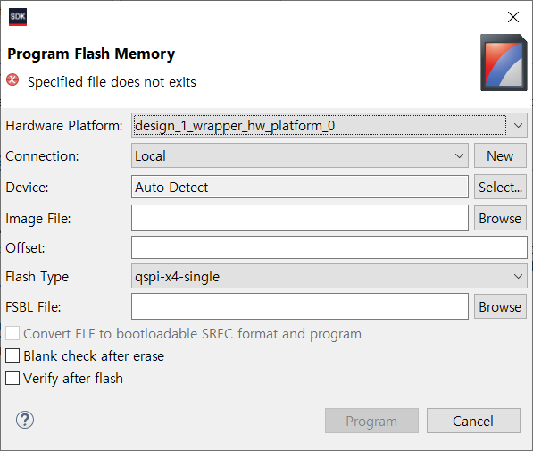Focus the Image File text field
The width and height of the screenshot is (533, 451).
[300, 218]
